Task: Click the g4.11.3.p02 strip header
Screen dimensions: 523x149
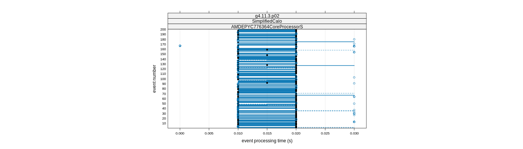Action: click(267, 16)
